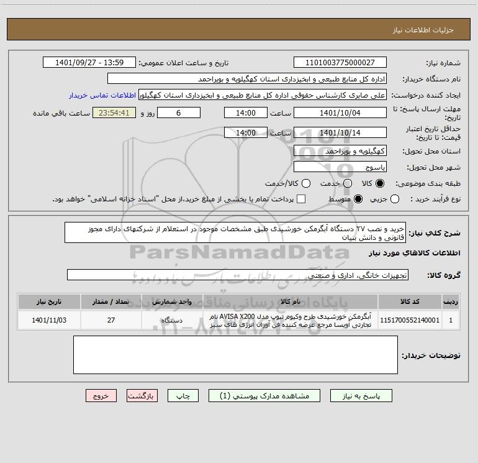Viewport: 478px width, 463px height.
Task: Click the کد کالا column header
Action: click(x=410, y=301)
